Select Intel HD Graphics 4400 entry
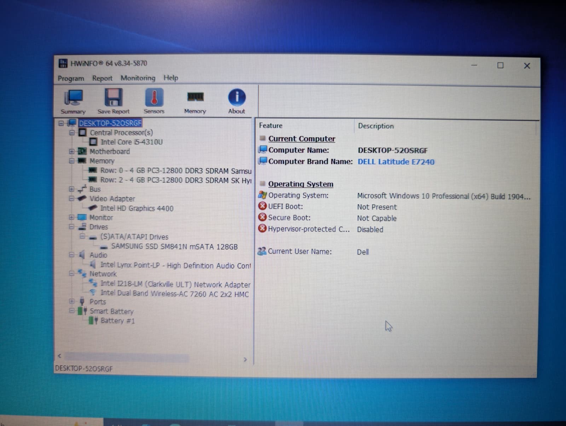566x426 pixels. click(x=137, y=208)
